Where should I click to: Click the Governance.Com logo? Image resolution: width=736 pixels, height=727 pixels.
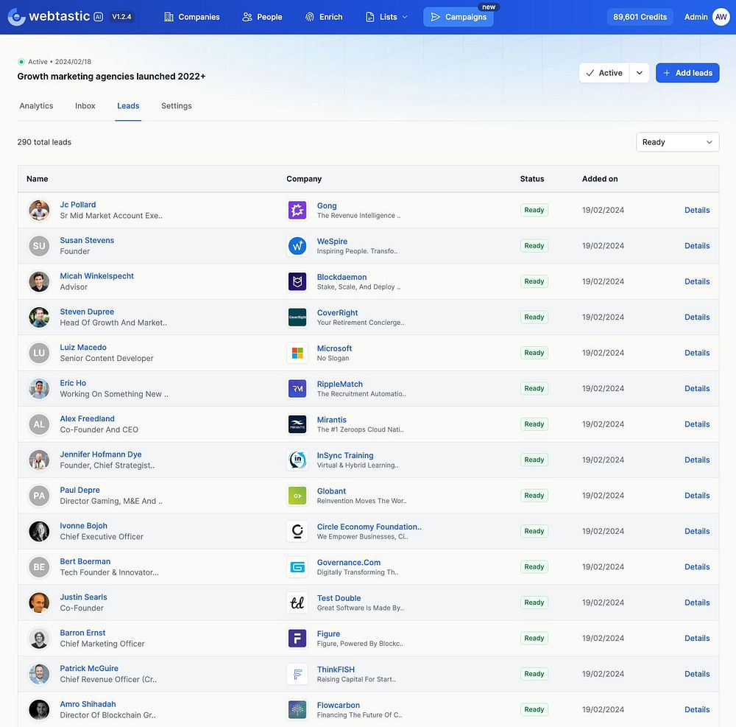click(x=297, y=567)
